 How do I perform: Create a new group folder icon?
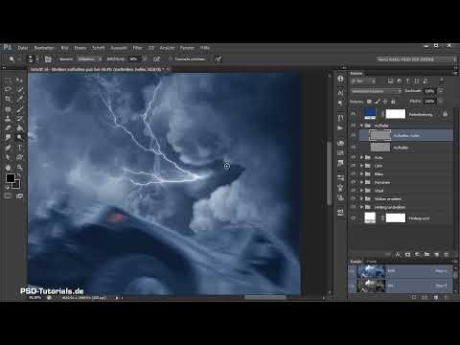(426, 255)
